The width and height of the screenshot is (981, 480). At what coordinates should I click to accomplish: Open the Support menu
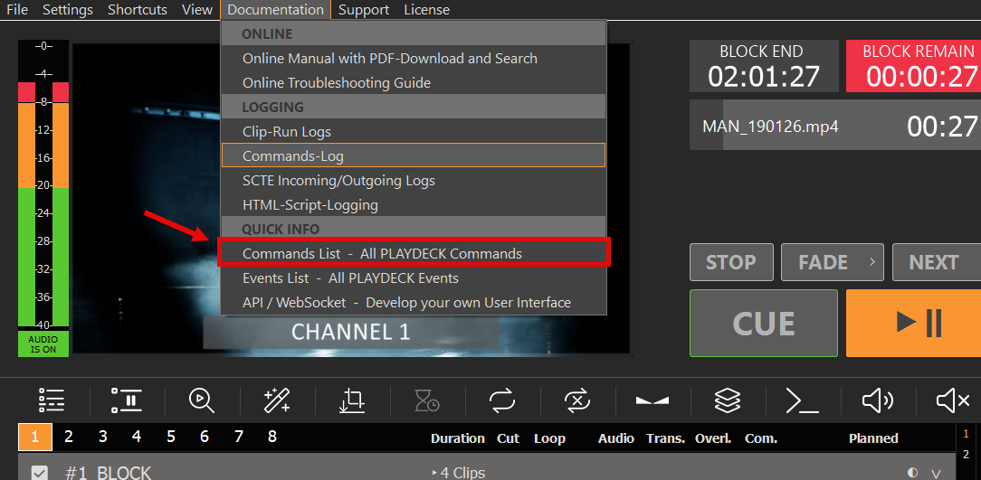point(364,9)
